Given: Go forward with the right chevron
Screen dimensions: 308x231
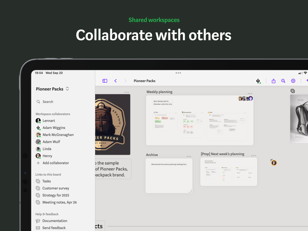Looking at the screenshot, I should click(125, 81).
